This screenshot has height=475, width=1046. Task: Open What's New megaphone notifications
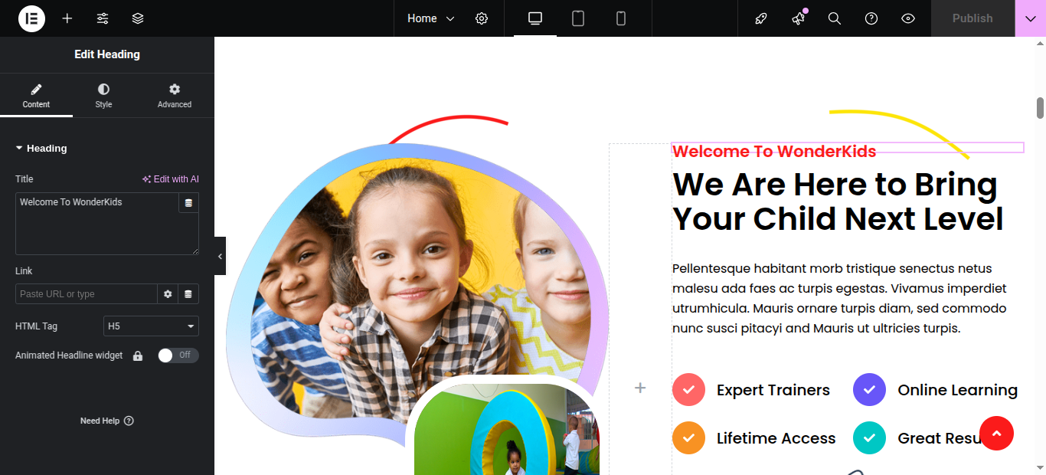coord(798,18)
